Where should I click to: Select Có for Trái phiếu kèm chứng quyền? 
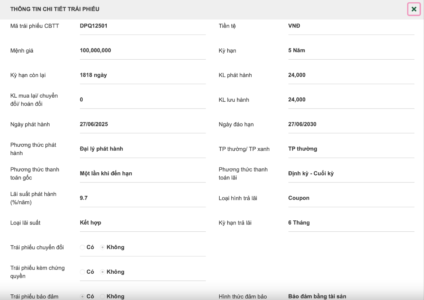[83, 272]
